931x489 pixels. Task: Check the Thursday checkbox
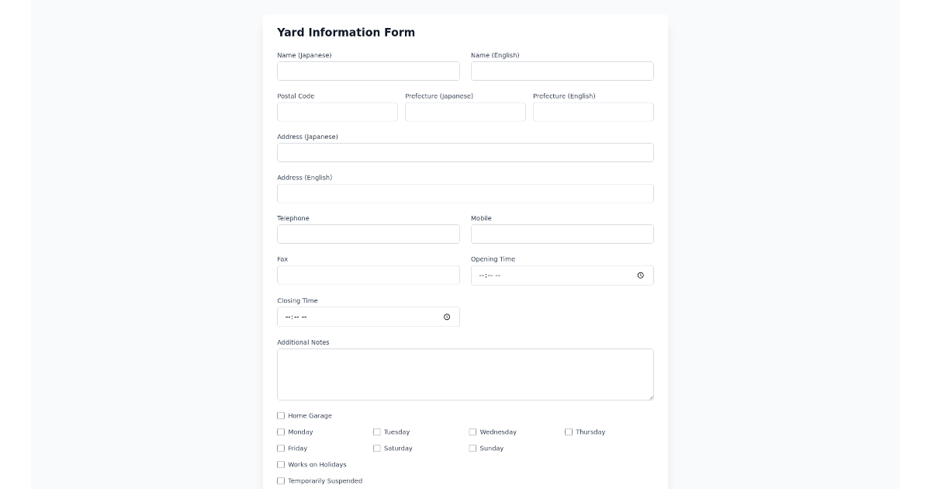(x=568, y=432)
